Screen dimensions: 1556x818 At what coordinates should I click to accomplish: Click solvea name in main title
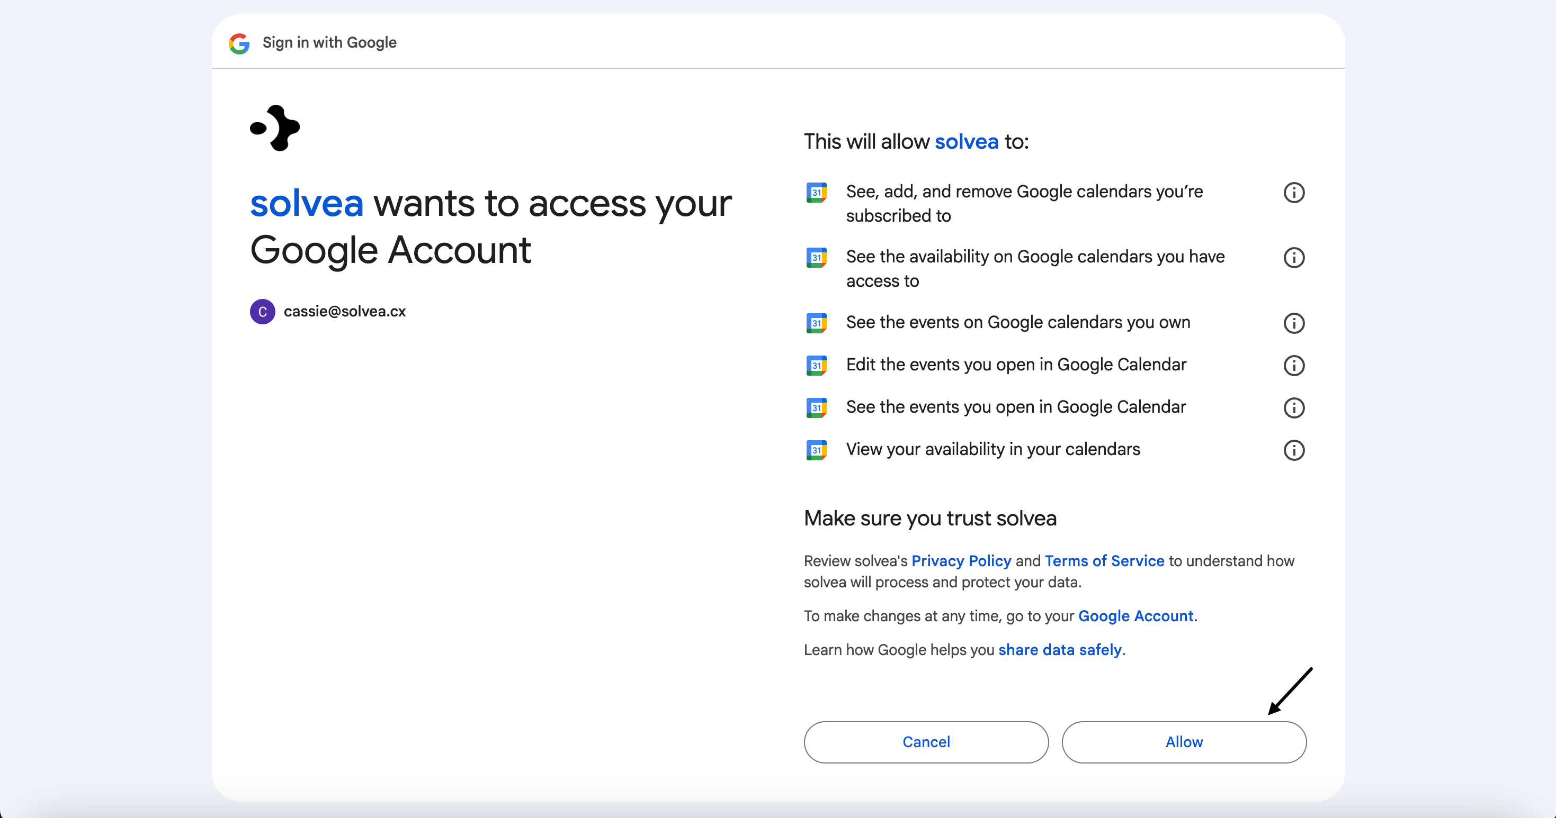point(307,203)
